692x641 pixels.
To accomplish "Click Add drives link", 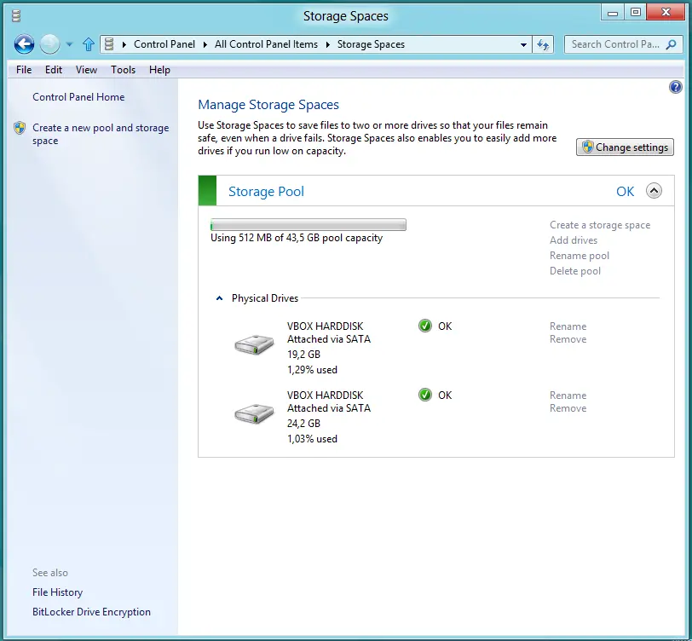I will tap(574, 240).
